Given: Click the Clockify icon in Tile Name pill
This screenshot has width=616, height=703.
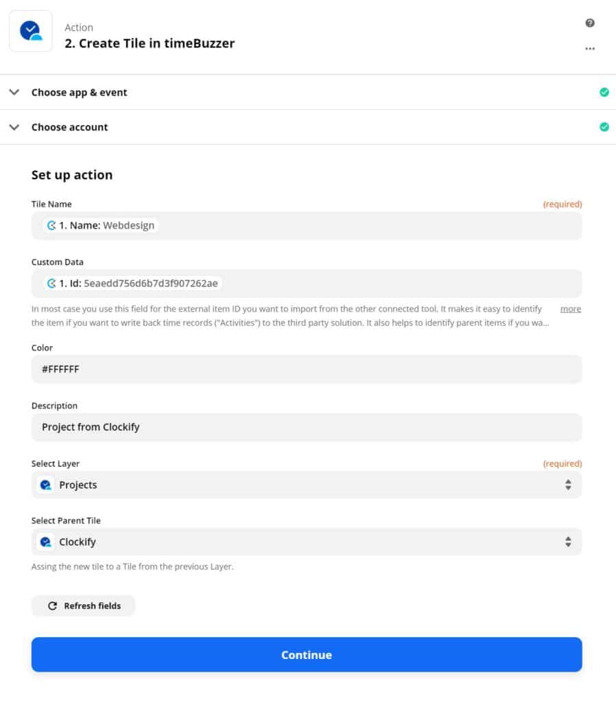Looking at the screenshot, I should 51,225.
